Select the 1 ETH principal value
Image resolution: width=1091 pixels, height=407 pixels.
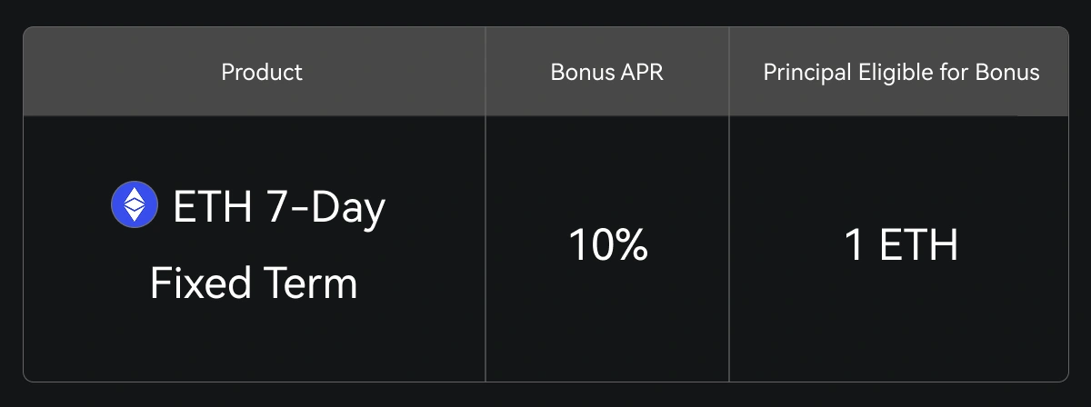[x=901, y=245]
